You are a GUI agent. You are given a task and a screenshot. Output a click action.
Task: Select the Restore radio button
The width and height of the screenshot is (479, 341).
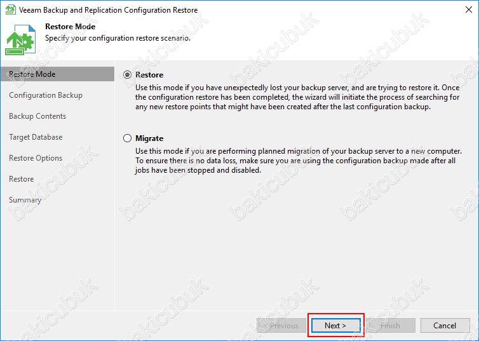(128, 75)
